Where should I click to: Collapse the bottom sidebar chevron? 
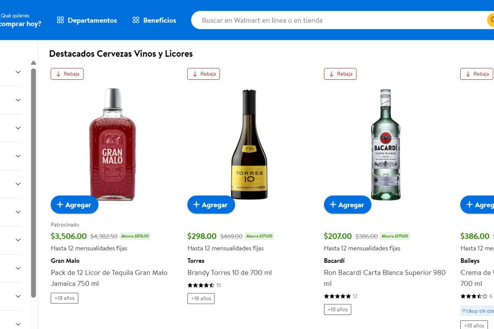pyautogui.click(x=18, y=324)
